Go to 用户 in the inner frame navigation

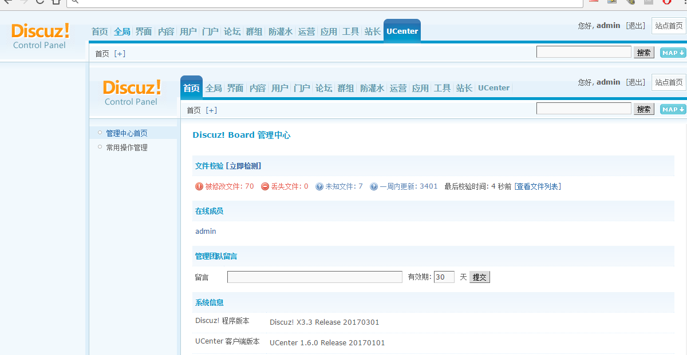click(279, 88)
